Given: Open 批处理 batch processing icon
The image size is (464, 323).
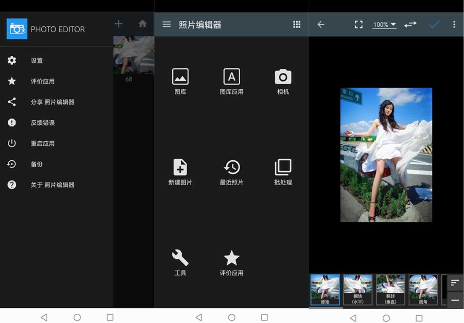Looking at the screenshot, I should [x=283, y=167].
